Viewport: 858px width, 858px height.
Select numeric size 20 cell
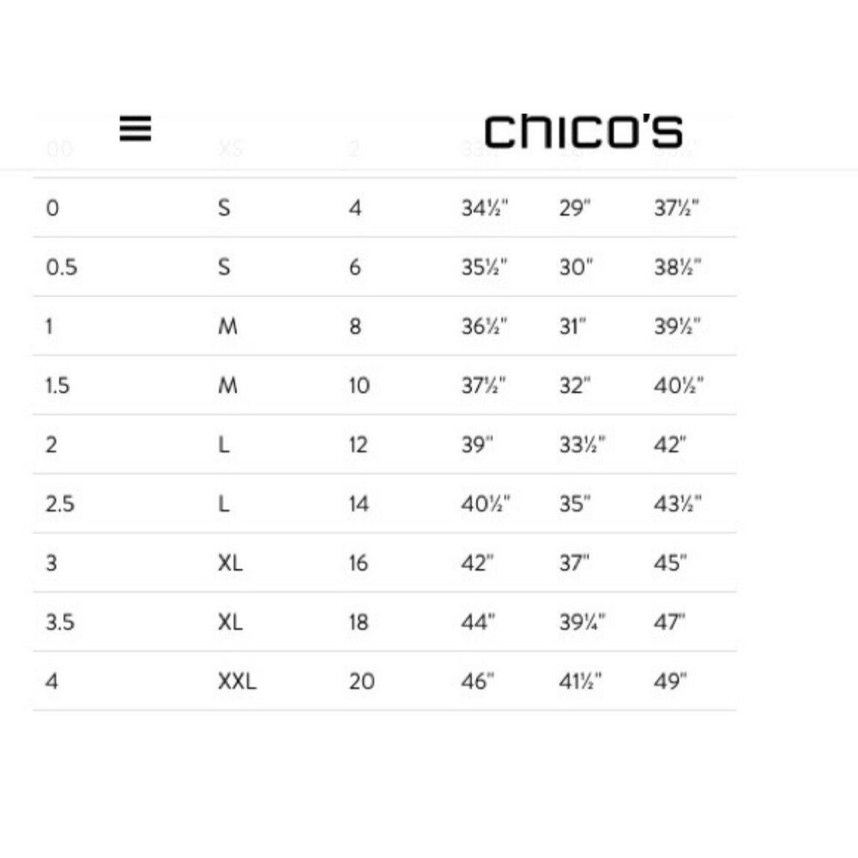pyautogui.click(x=361, y=682)
